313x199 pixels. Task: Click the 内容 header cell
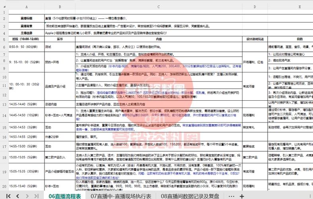coord(159,39)
